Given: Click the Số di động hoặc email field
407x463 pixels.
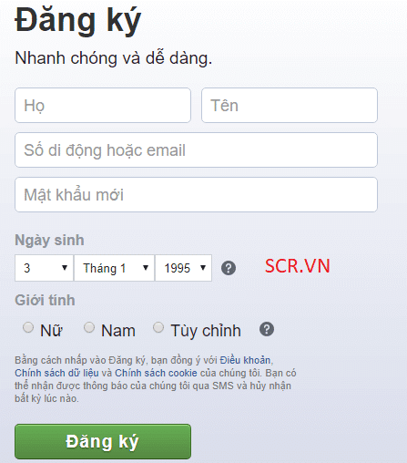Looking at the screenshot, I should tap(196, 150).
